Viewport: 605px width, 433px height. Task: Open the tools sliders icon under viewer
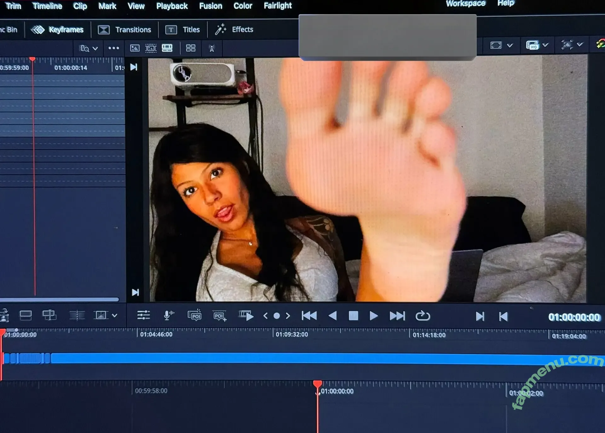(143, 315)
